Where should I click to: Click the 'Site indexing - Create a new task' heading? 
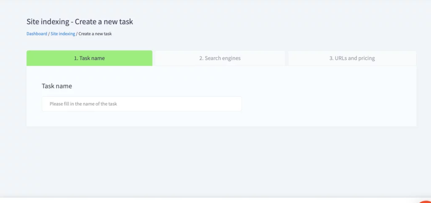coord(80,22)
